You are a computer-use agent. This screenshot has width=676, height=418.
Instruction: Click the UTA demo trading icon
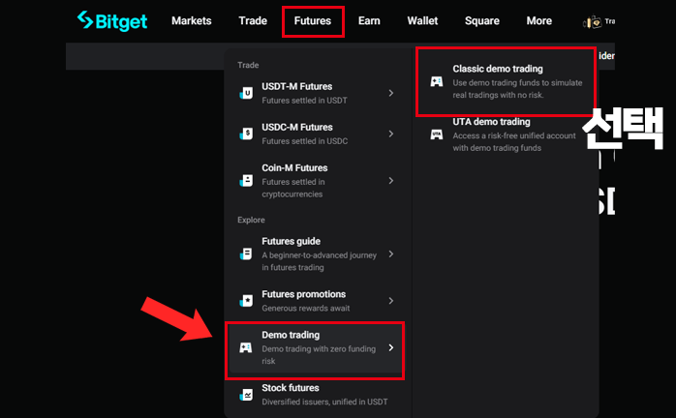coord(436,134)
